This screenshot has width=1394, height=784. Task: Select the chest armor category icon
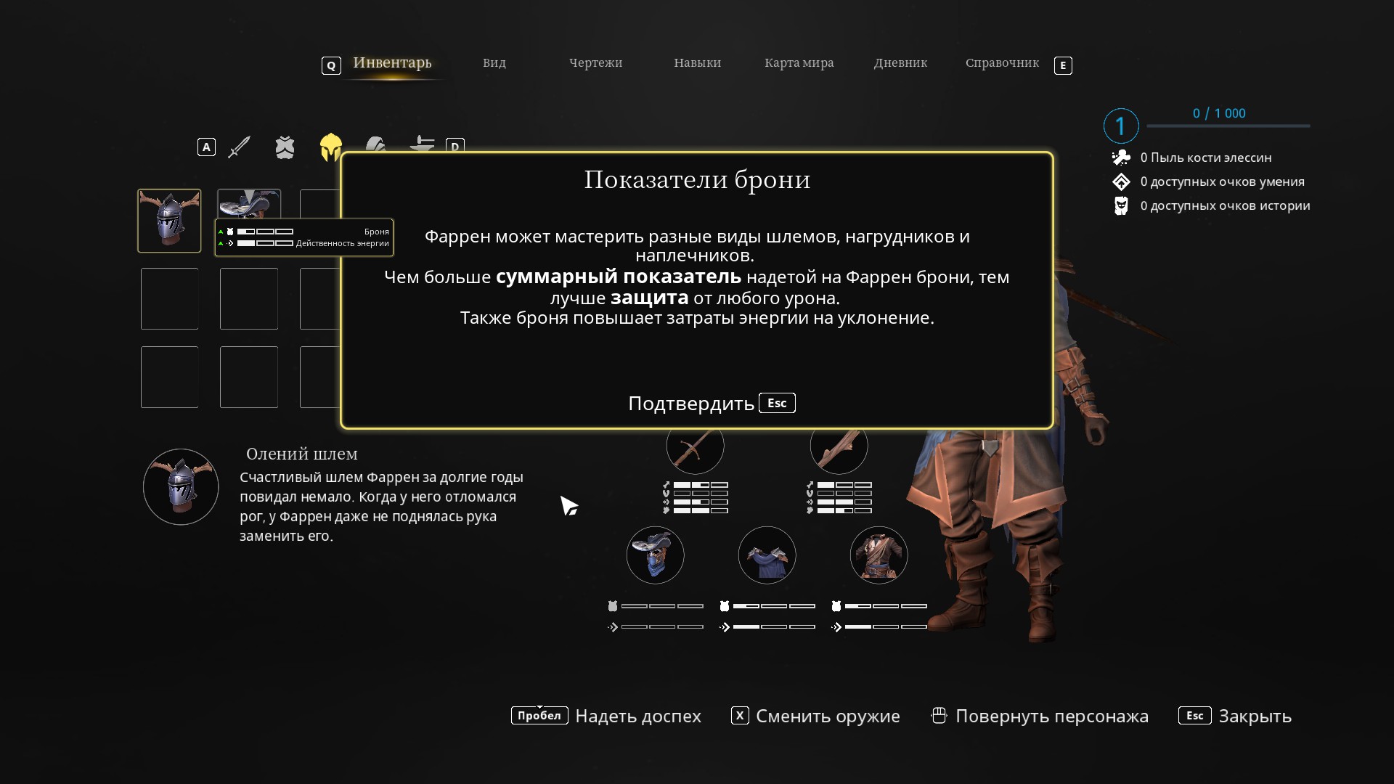pos(285,147)
